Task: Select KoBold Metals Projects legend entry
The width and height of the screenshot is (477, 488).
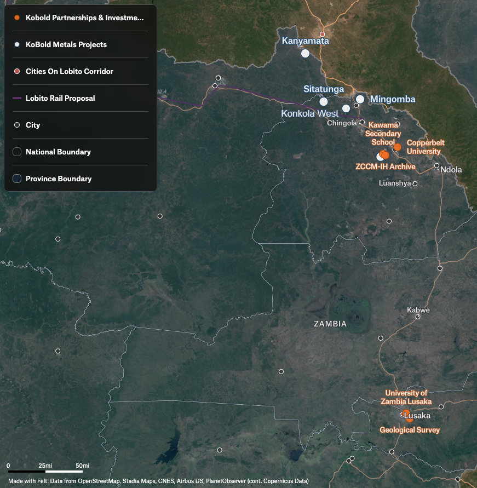Action: (x=66, y=45)
